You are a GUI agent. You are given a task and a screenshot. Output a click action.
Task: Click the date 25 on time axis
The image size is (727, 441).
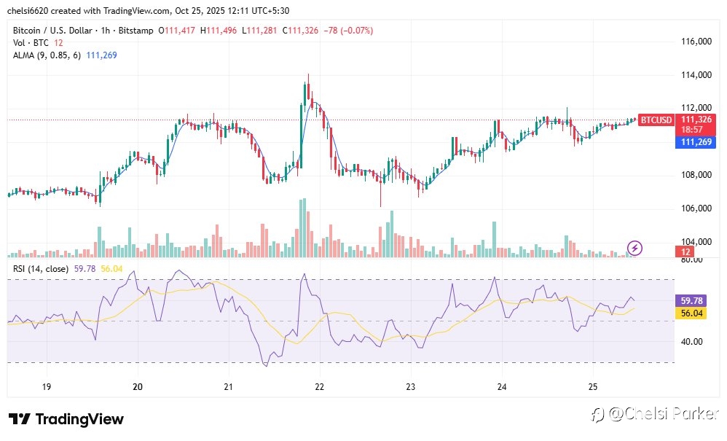(593, 387)
